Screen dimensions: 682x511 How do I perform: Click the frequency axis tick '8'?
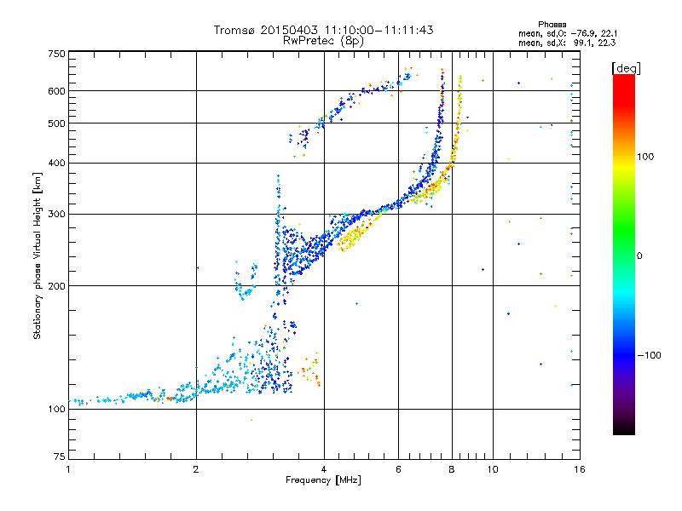click(x=452, y=469)
